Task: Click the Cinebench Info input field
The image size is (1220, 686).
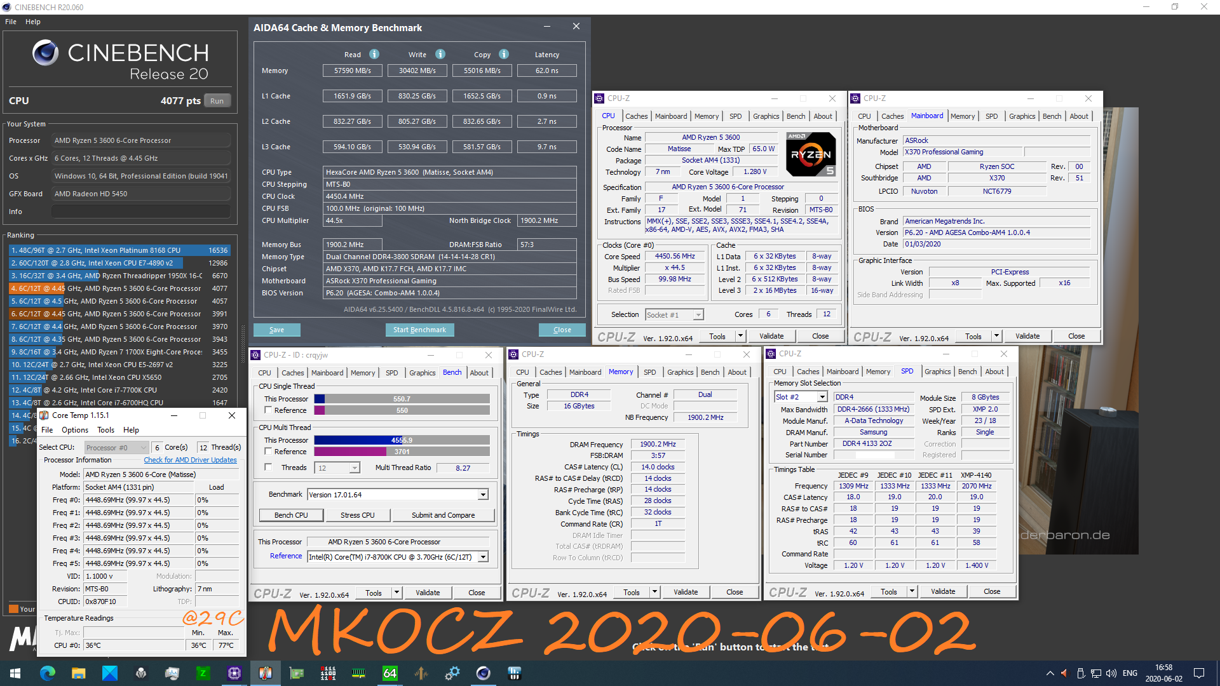Action: (x=141, y=212)
